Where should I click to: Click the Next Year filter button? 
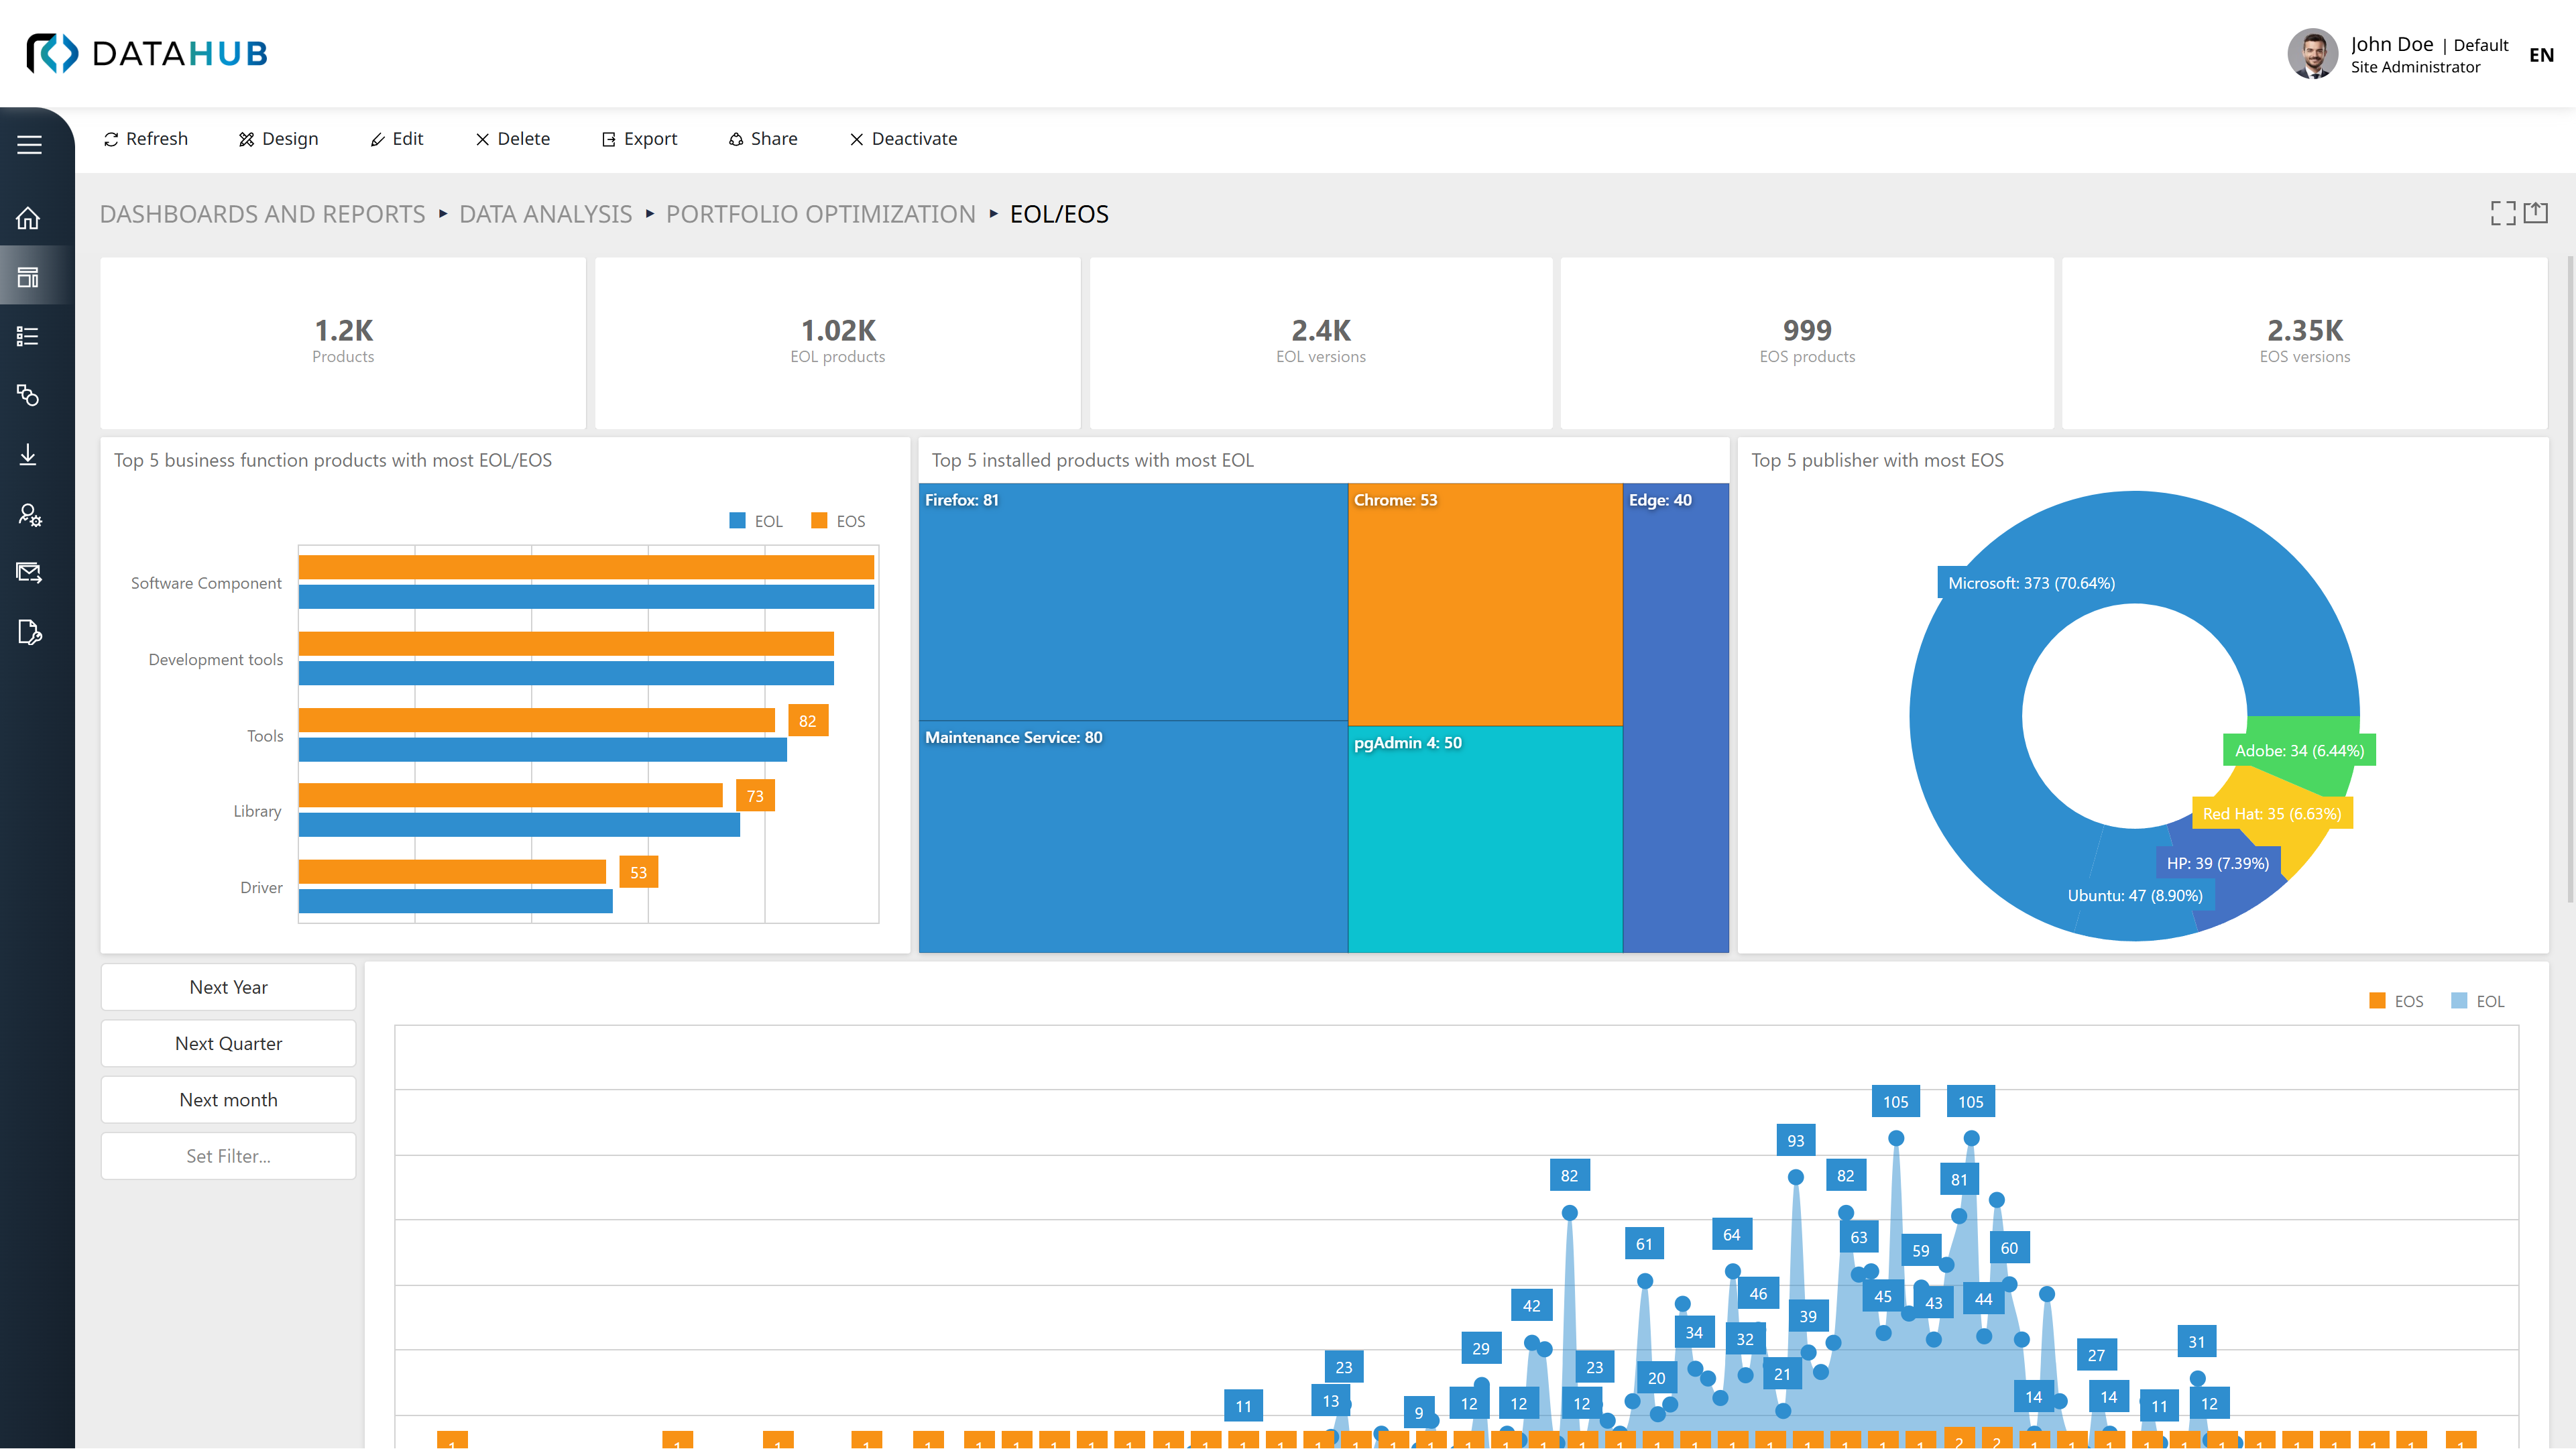coord(228,987)
